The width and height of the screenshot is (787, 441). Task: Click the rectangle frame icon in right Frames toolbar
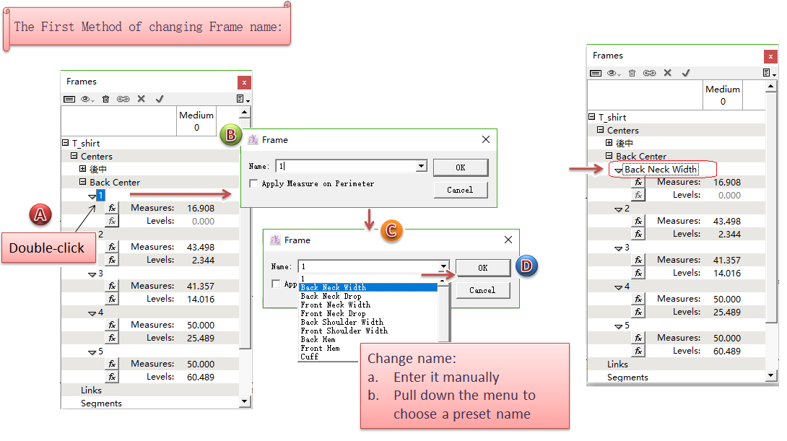pyautogui.click(x=596, y=73)
